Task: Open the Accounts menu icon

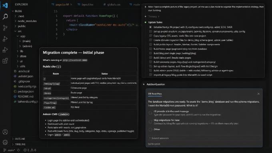Action: (5, 132)
